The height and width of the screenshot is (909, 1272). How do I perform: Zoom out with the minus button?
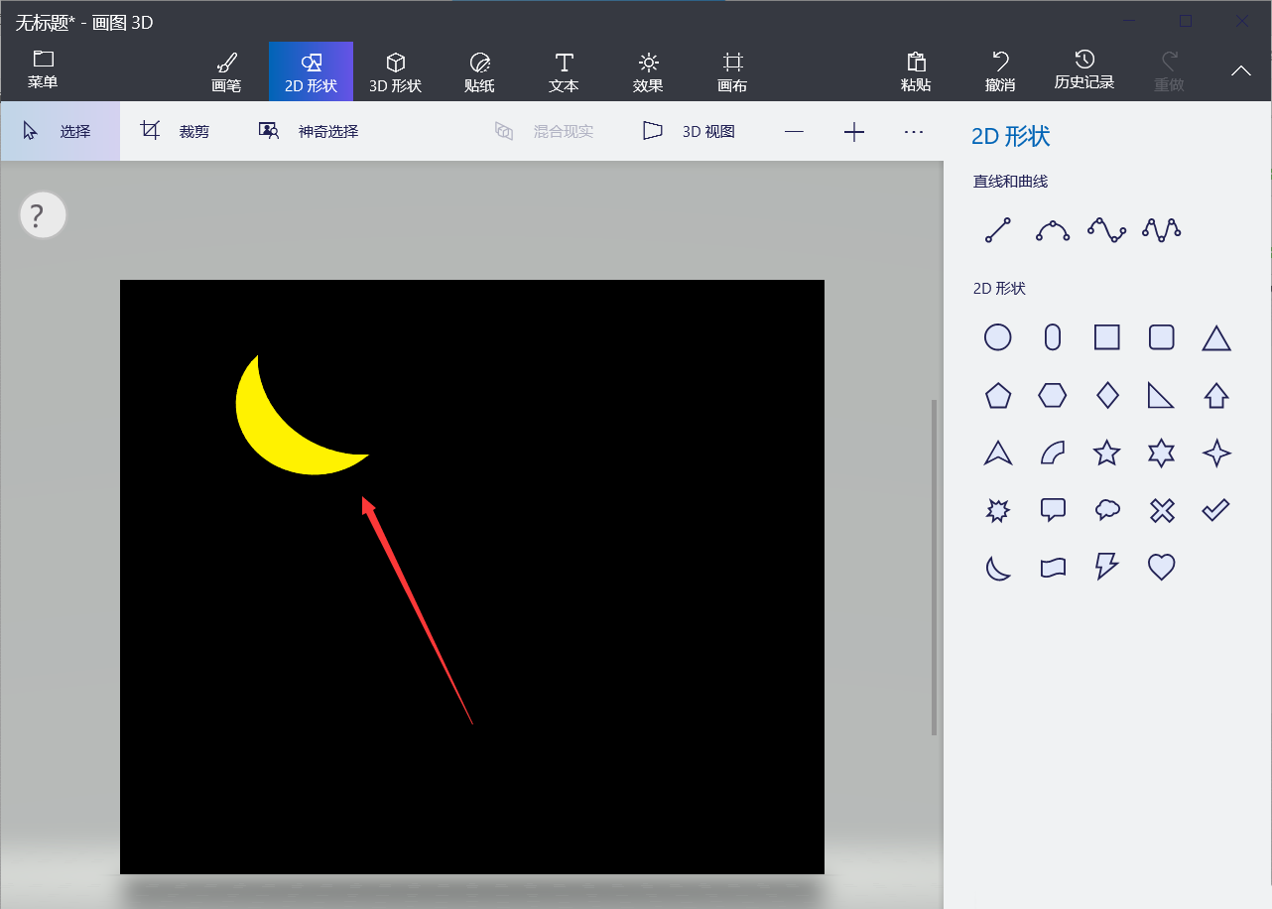794,132
